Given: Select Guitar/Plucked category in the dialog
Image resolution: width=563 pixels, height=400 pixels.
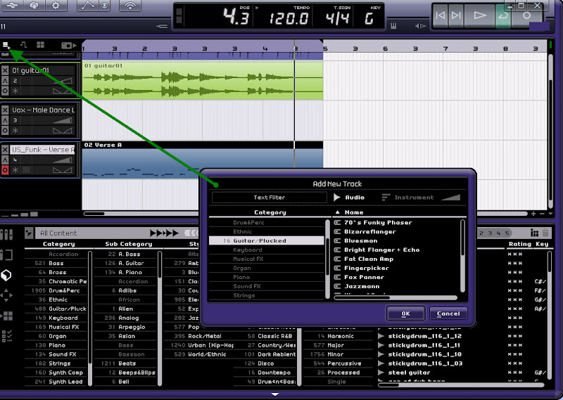Looking at the screenshot, I should [x=267, y=240].
